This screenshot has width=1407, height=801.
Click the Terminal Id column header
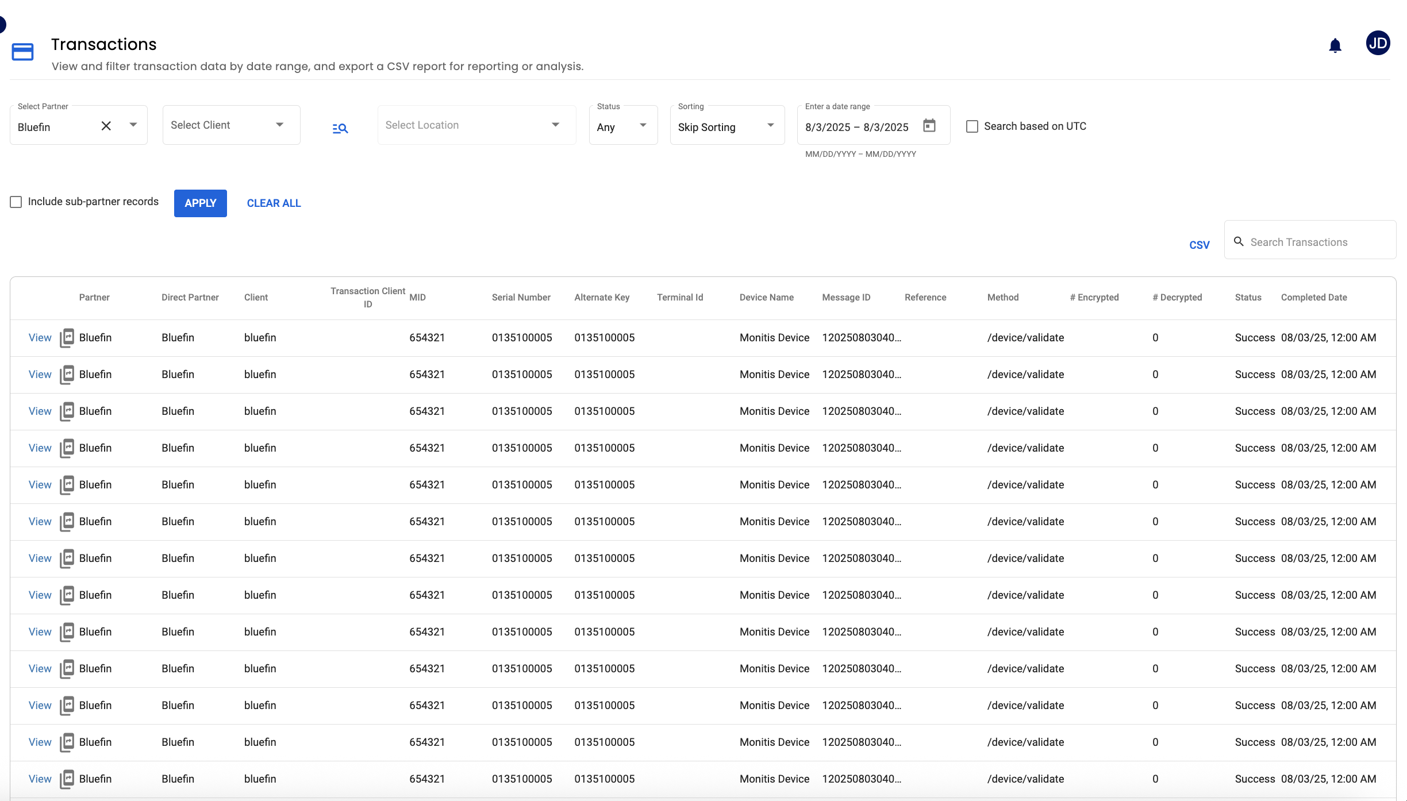click(680, 297)
